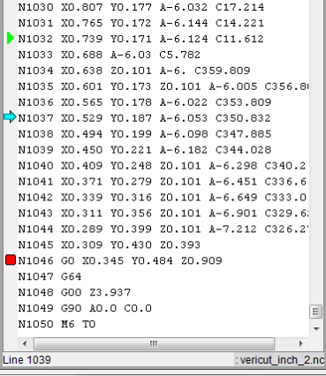Select line N1034 with C359.809

134,71
